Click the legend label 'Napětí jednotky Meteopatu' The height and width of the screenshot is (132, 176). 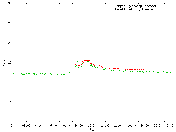137,6
